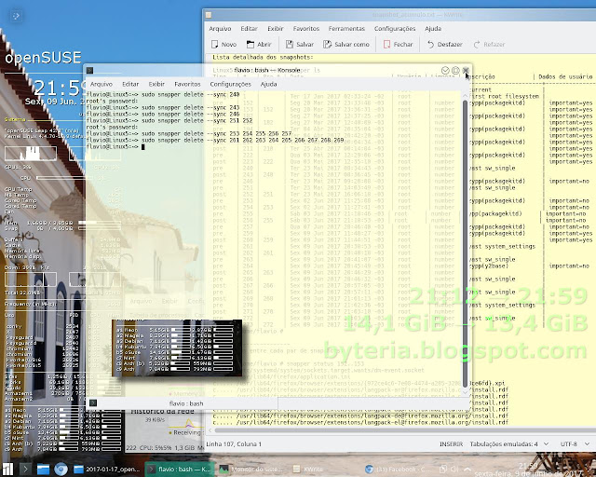This screenshot has height=477, width=596.
Task: Close the document with Fechar in KWrite
Action: click(398, 45)
